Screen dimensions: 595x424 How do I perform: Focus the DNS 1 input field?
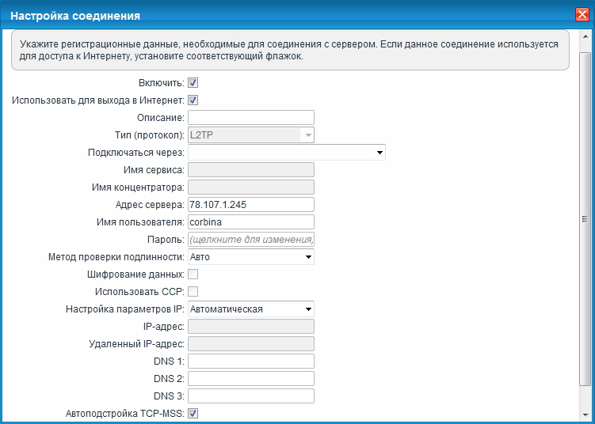tap(250, 362)
